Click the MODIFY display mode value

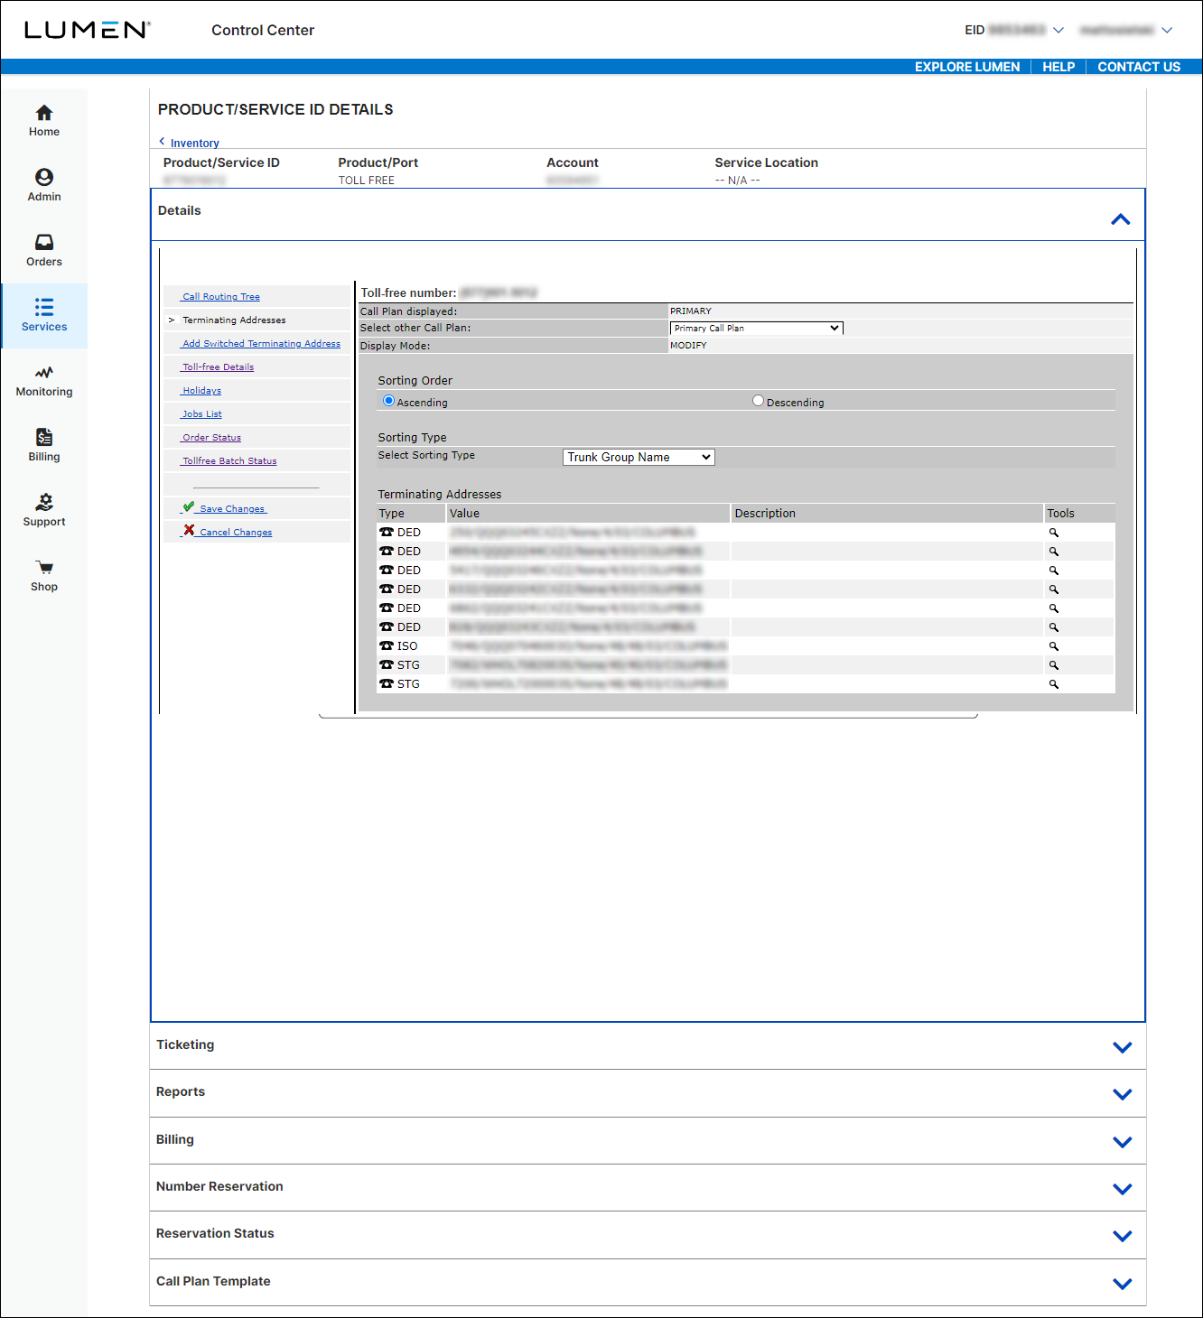click(688, 346)
